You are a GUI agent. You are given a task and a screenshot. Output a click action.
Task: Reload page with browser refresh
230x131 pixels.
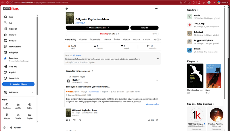pyautogui.click(x=7, y=3)
